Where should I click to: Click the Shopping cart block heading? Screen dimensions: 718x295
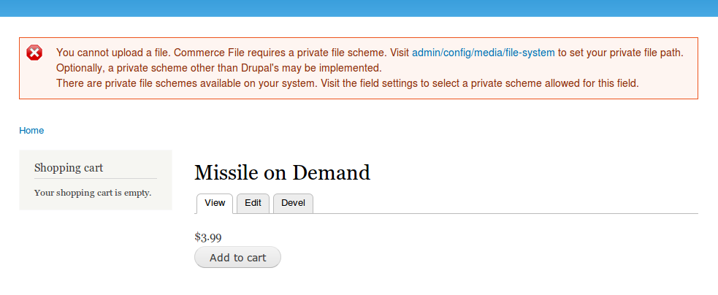69,168
